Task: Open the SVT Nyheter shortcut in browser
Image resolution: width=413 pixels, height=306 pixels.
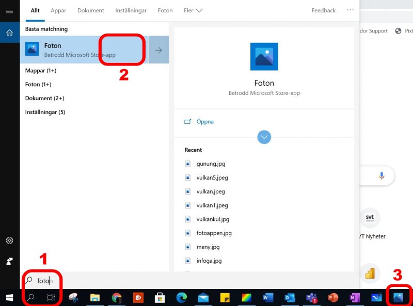Action: [370, 218]
